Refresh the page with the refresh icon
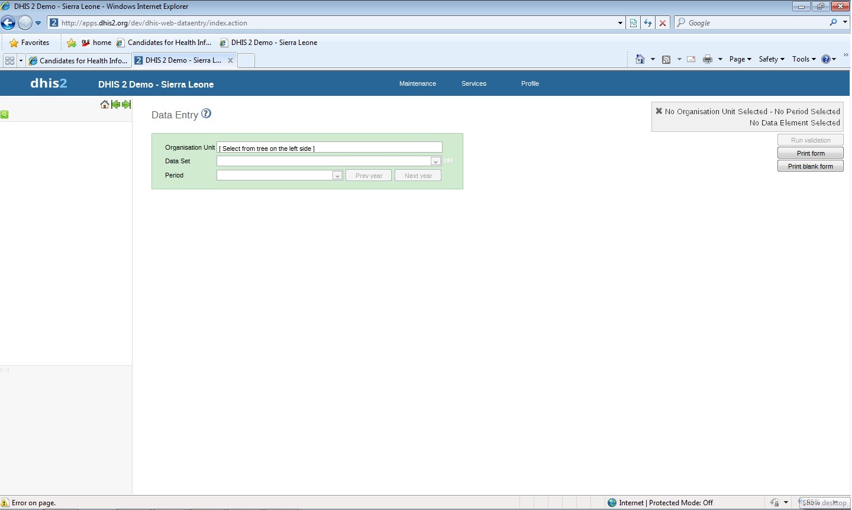Viewport: 852px width, 510px height. 648,23
